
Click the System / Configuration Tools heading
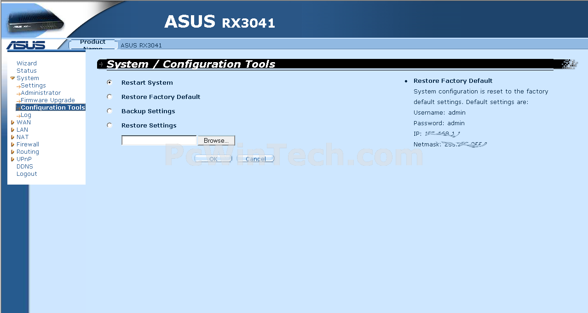point(191,64)
